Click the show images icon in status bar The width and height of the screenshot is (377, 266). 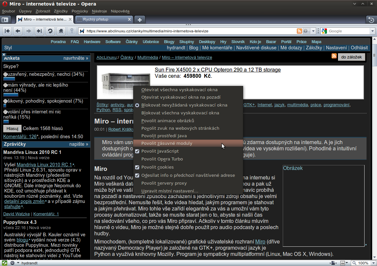coord(343,263)
